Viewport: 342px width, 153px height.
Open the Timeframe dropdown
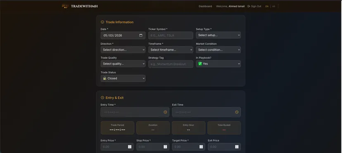pos(171,49)
